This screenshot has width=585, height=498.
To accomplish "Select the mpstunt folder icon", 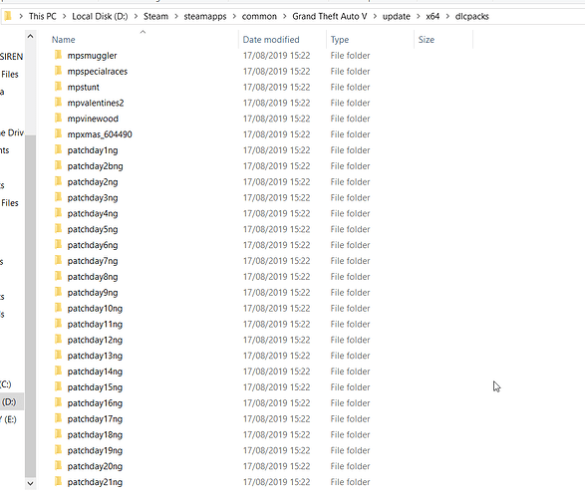I will (x=58, y=87).
